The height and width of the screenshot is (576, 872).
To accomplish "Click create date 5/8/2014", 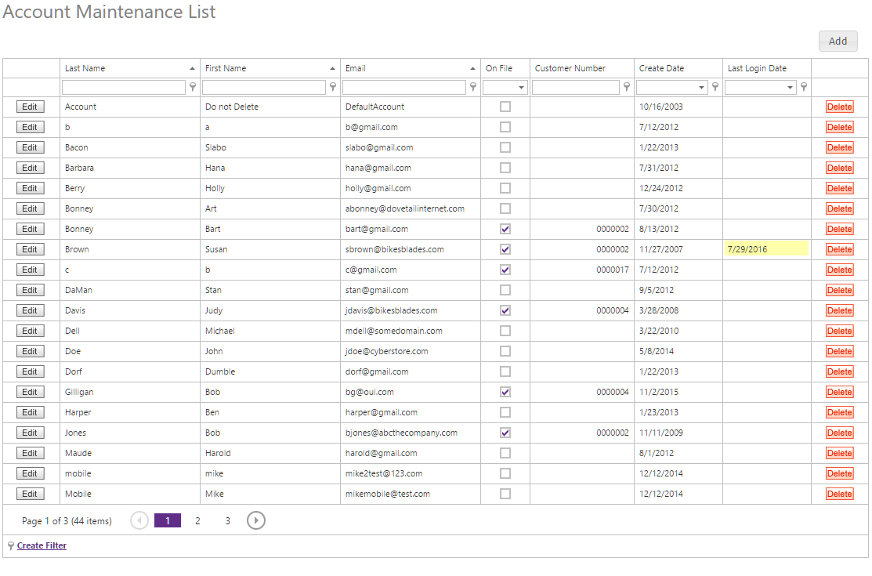I will click(657, 351).
